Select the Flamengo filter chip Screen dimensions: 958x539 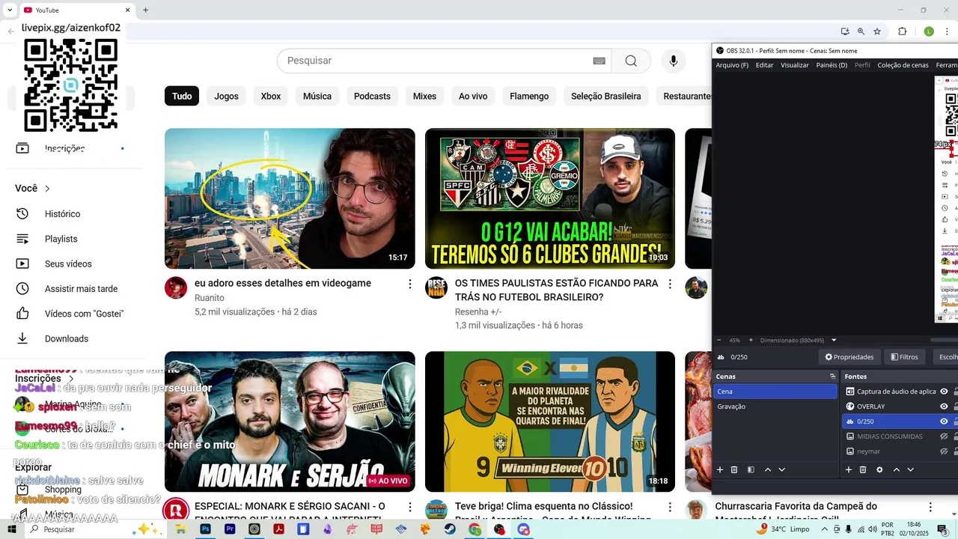click(x=529, y=96)
